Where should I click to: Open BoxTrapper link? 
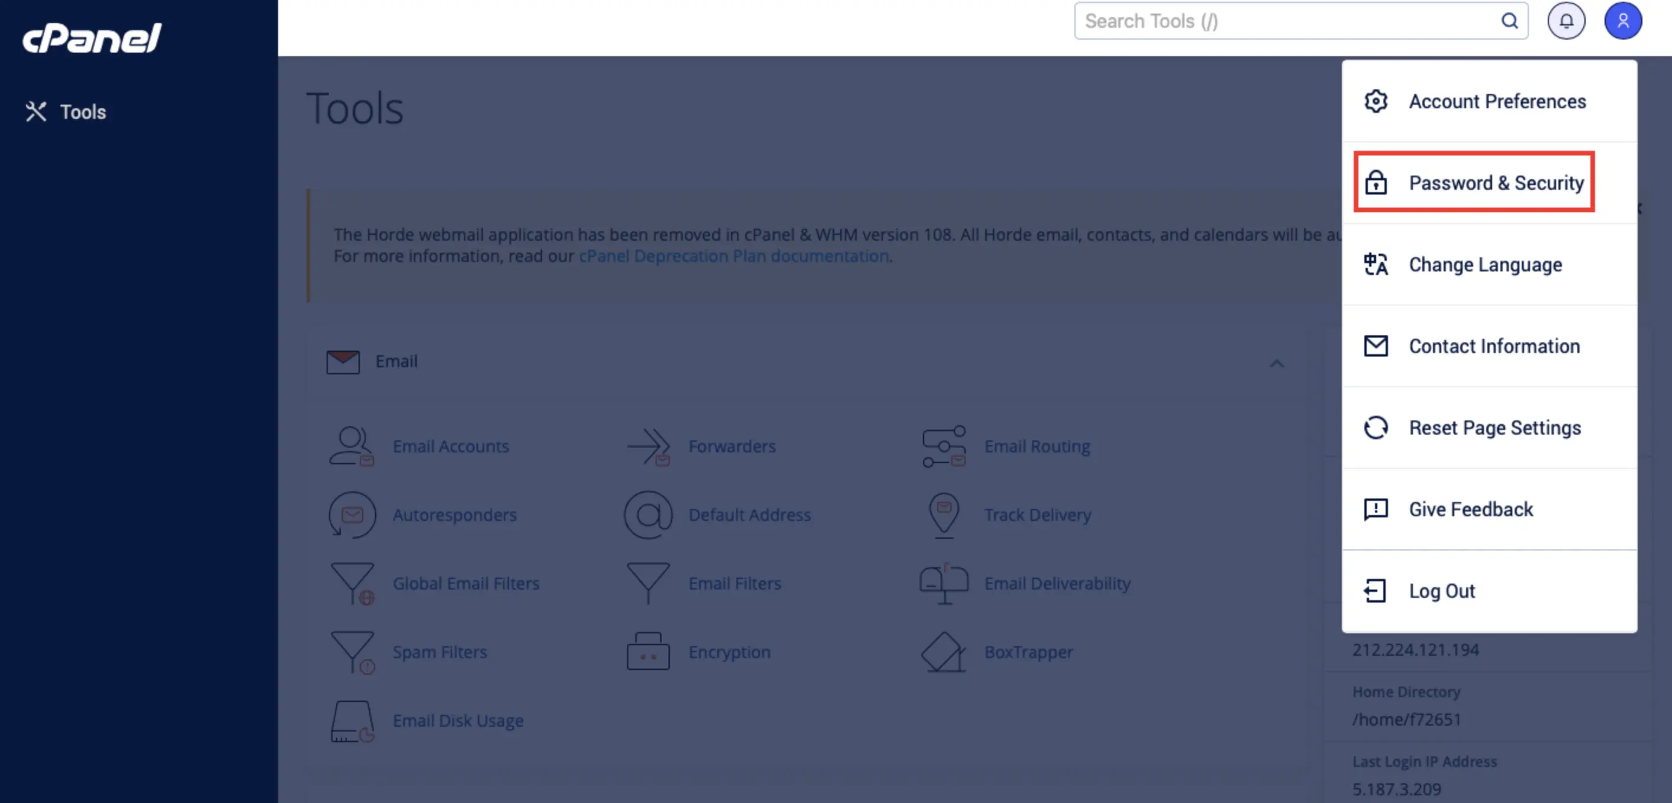click(1028, 652)
